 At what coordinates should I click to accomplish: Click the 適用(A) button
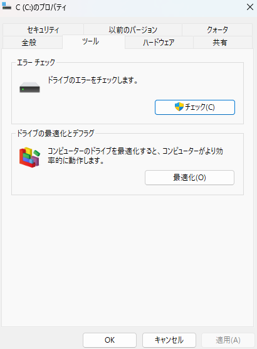point(228,340)
